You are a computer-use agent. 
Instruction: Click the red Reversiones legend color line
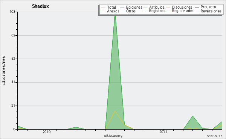coord(197,11)
